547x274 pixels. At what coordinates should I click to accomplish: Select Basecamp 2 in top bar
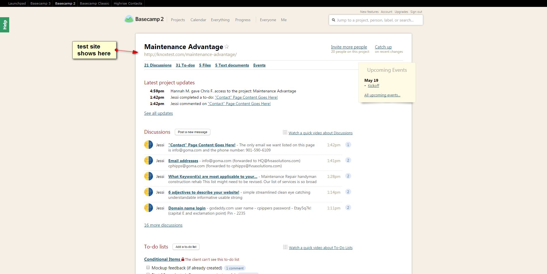click(x=65, y=3)
